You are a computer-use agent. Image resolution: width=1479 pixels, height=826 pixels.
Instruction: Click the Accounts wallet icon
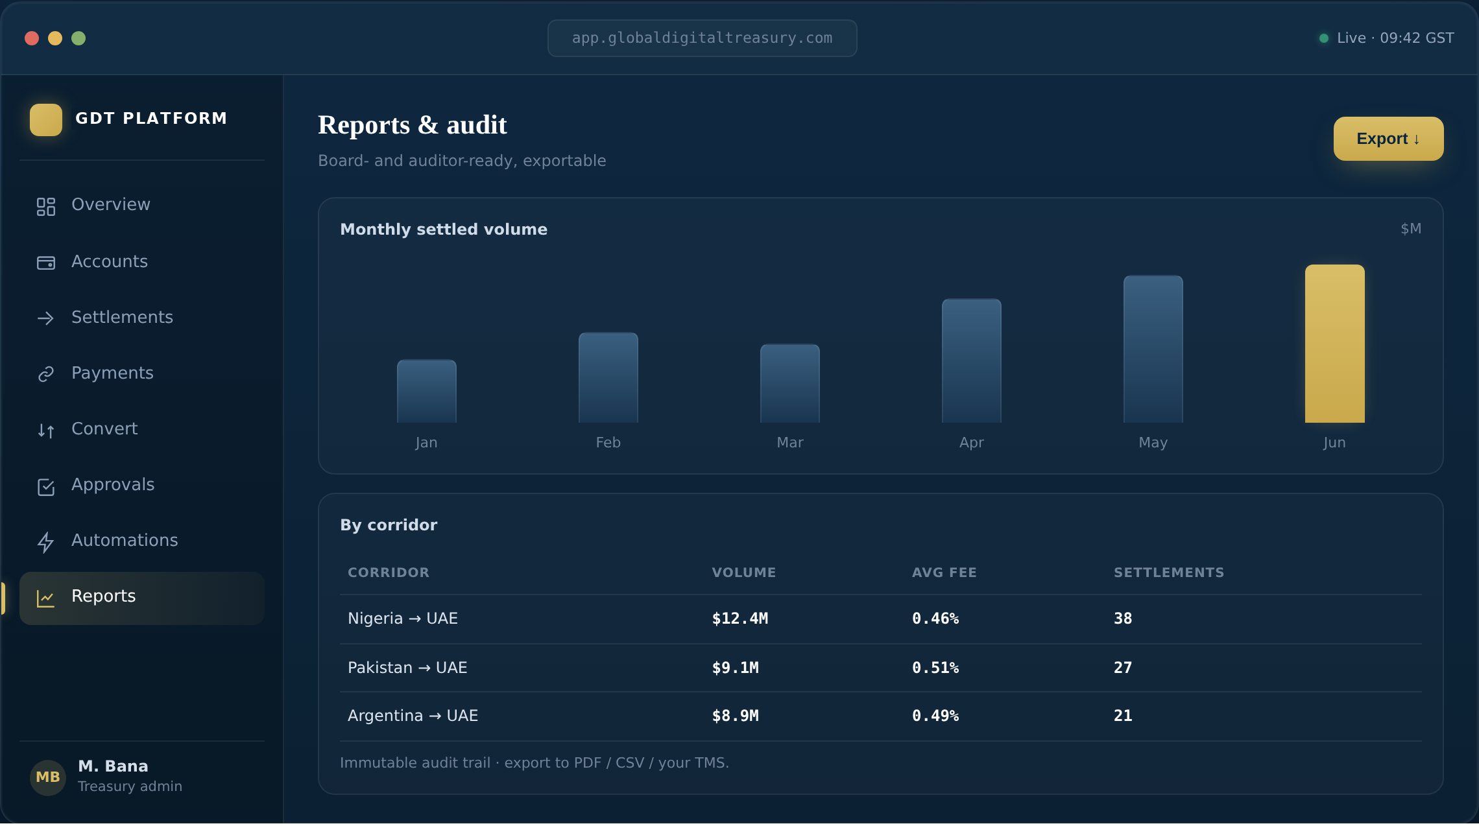[x=45, y=263]
